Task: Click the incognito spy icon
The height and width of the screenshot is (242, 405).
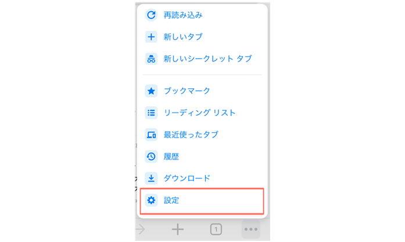Action: 151,59
